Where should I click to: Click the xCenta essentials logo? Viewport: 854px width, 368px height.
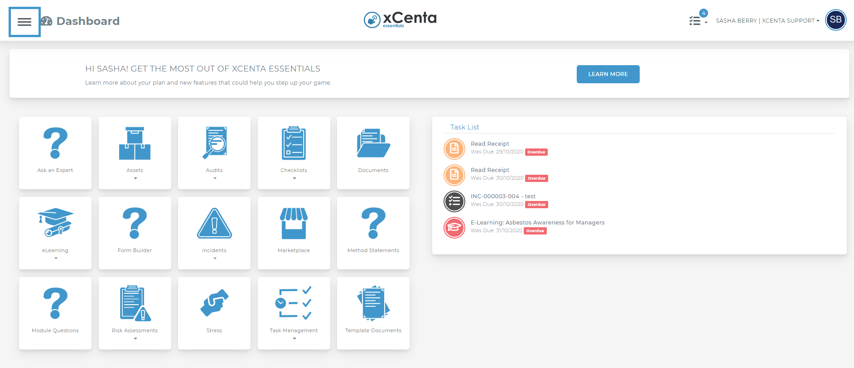pyautogui.click(x=400, y=19)
